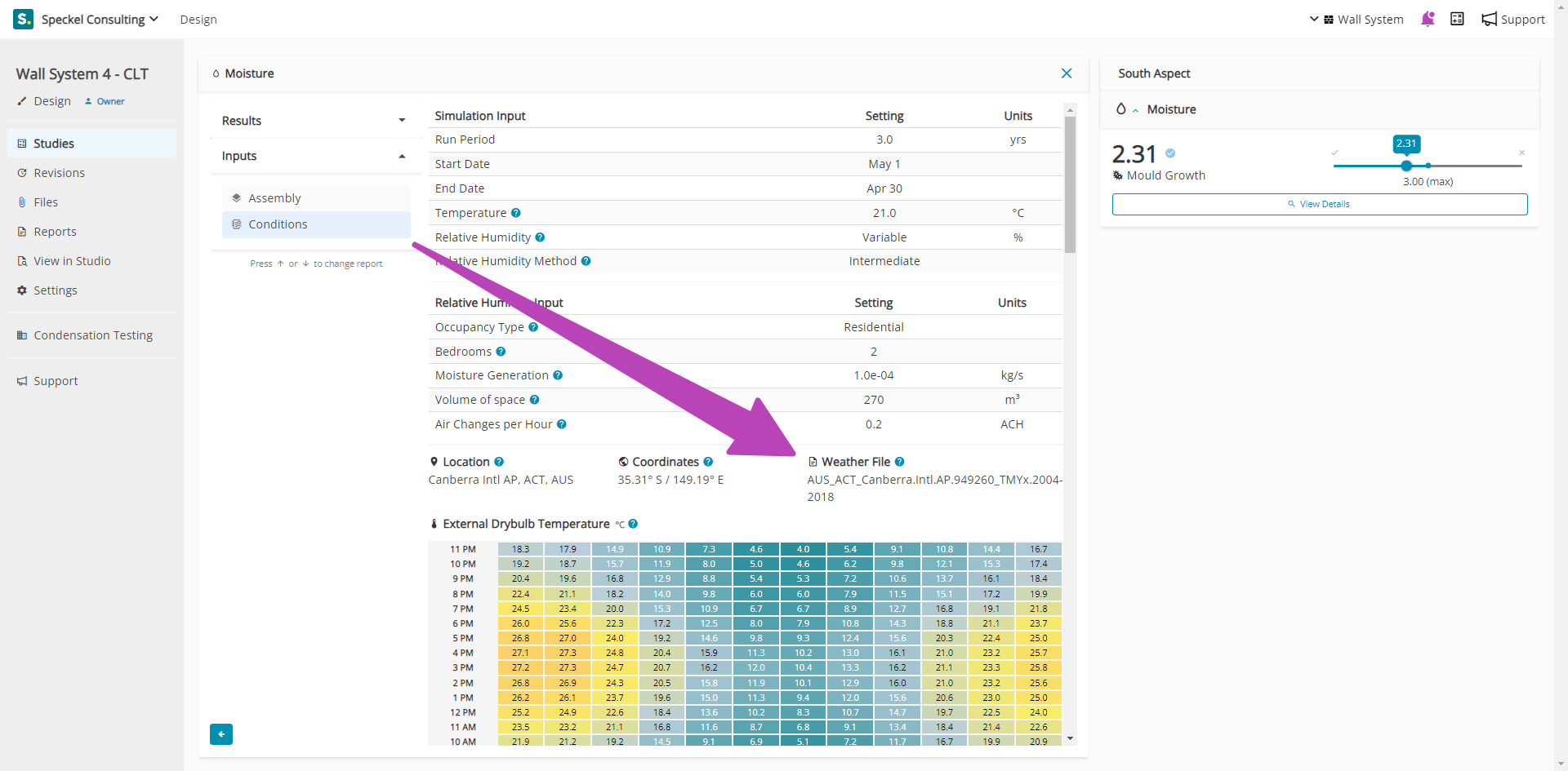Click help icon beside Air Changes per Hour
Viewport: 1568px width, 771px height.
coord(562,424)
